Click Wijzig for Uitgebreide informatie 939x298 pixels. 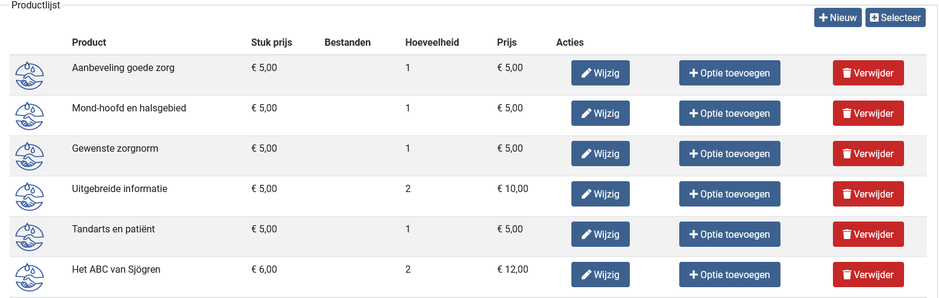[600, 194]
